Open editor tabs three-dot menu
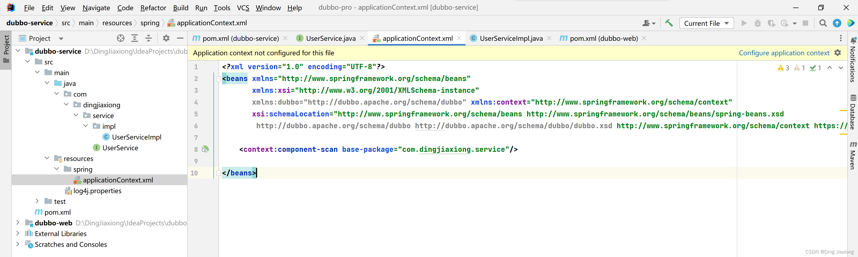Image resolution: width=858 pixels, height=257 pixels. [840, 38]
